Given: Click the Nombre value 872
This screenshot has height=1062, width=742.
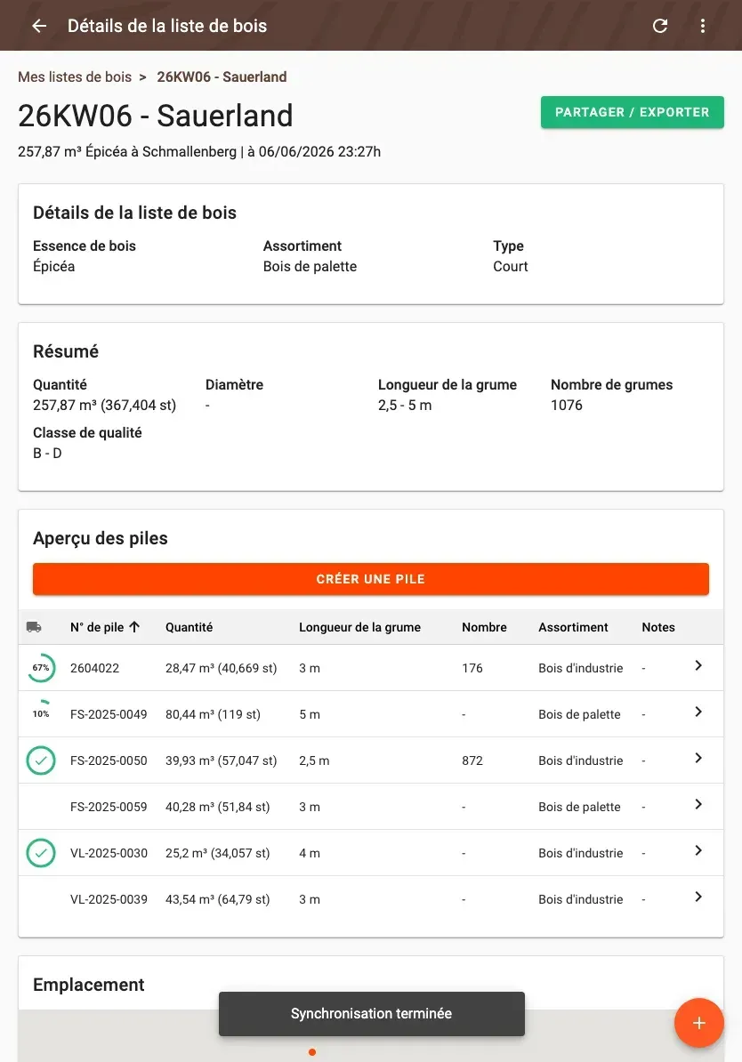Looking at the screenshot, I should (472, 760).
